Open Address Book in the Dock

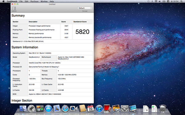82,108
